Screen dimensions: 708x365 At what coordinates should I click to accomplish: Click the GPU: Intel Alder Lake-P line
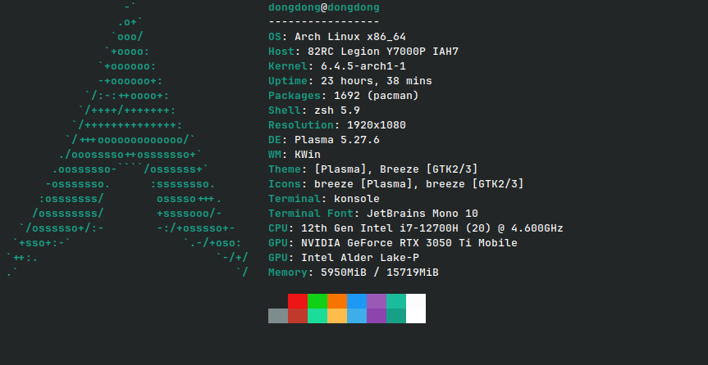click(343, 258)
